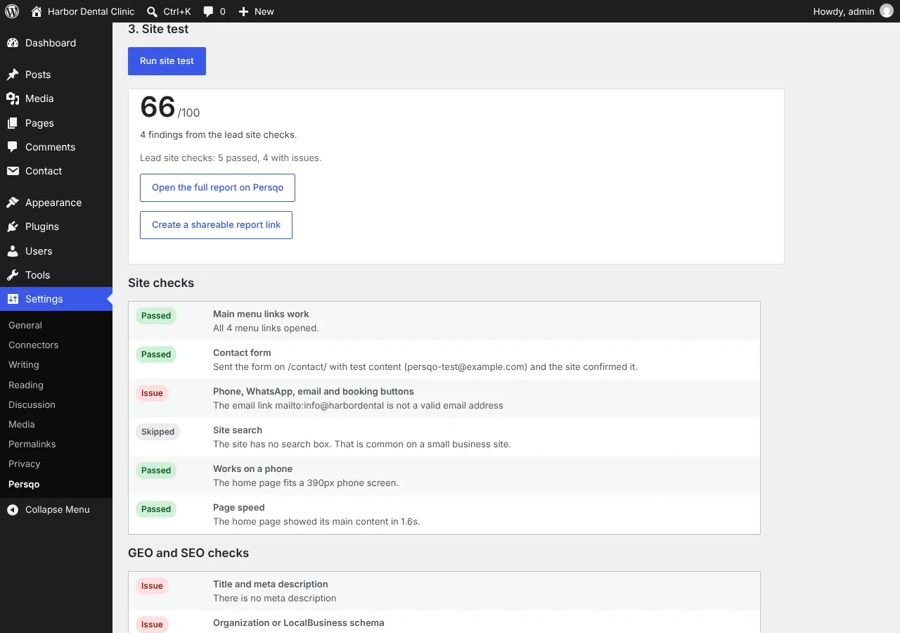This screenshot has width=900, height=633.
Task: Open Reading settings submenu
Action: click(26, 385)
